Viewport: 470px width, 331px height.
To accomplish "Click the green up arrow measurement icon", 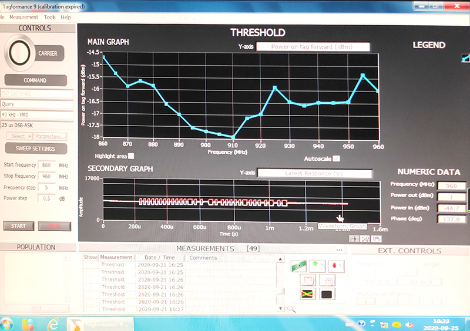I will [x=318, y=266].
